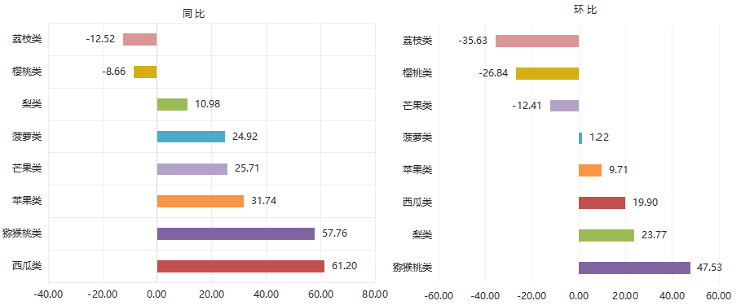Click the 61.20 data label
741x305 pixels.
coord(344,266)
